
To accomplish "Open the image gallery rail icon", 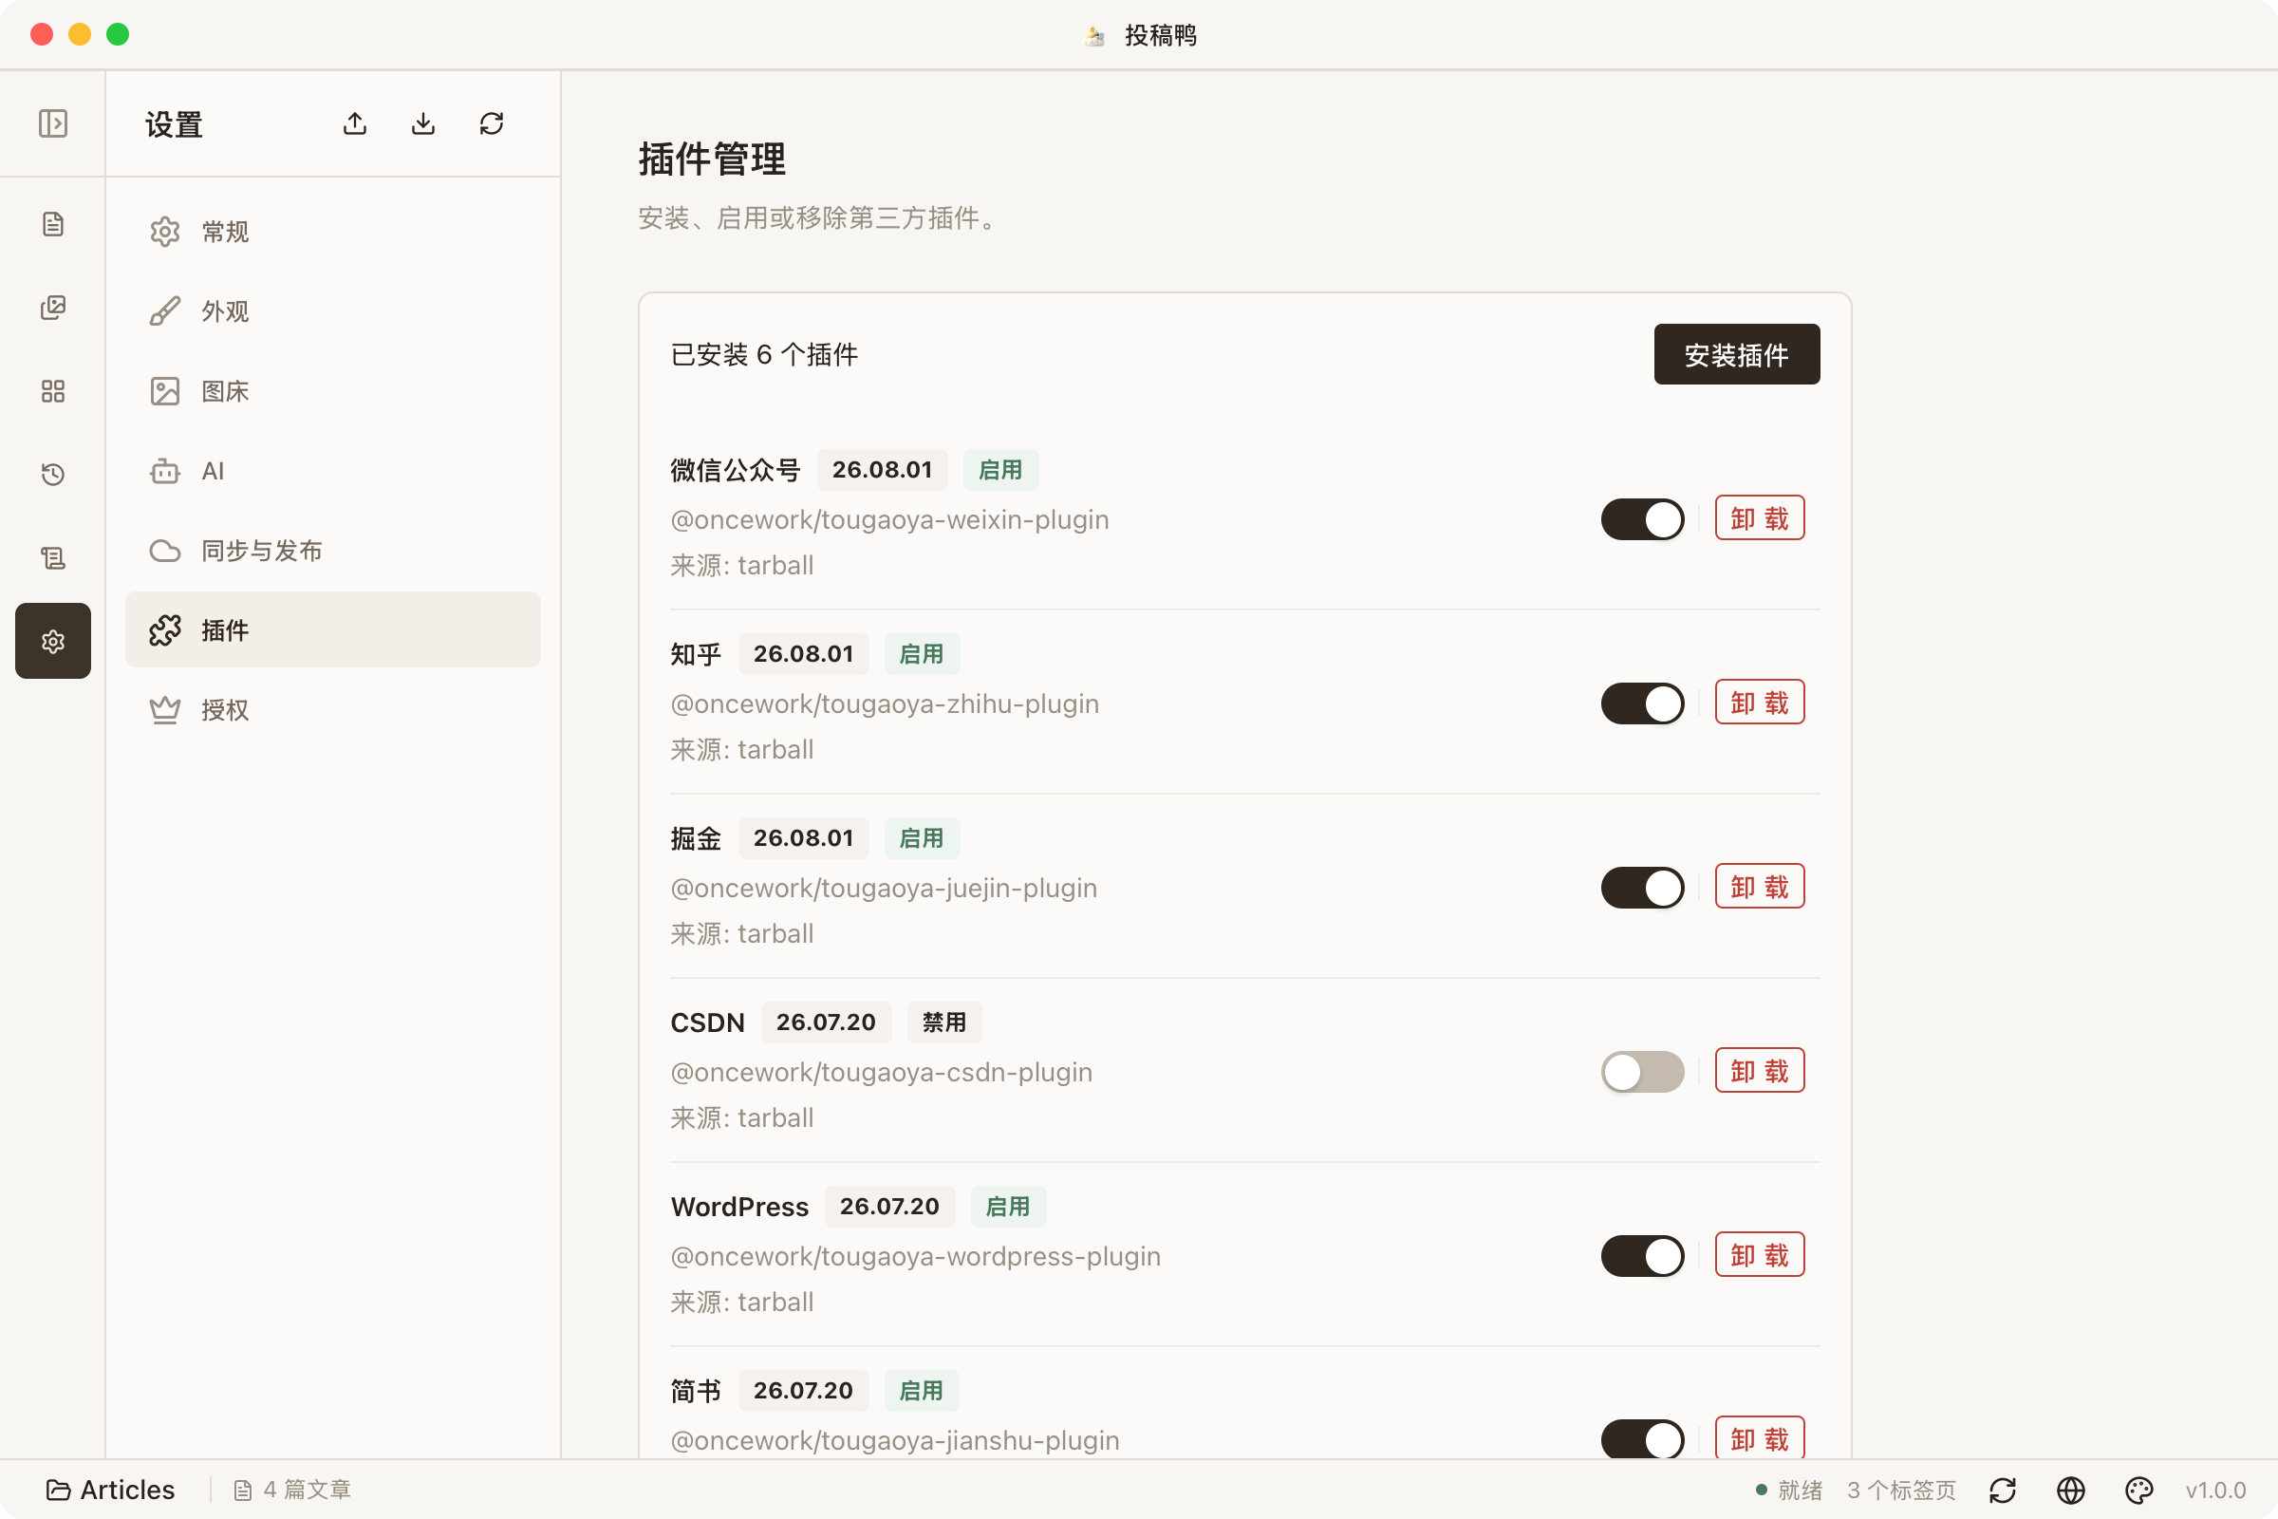I will click(53, 308).
